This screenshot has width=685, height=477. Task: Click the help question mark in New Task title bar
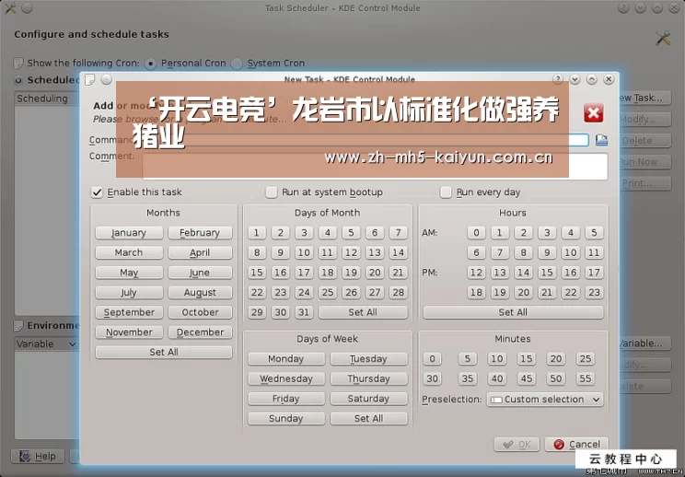(557, 79)
